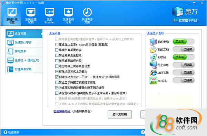This screenshot has width=207, height=136.
Task: Toggle 回收站 desktop icon switch
Action: [x=184, y=57]
